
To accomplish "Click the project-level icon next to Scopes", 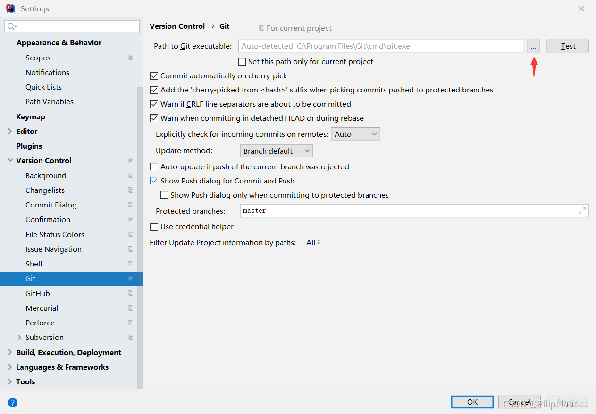I will coord(131,58).
